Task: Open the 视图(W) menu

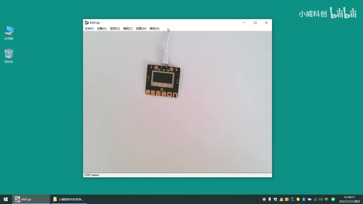Action: point(141,29)
